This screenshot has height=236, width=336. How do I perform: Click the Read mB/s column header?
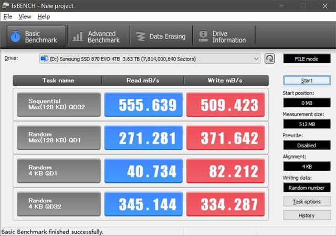(143, 80)
